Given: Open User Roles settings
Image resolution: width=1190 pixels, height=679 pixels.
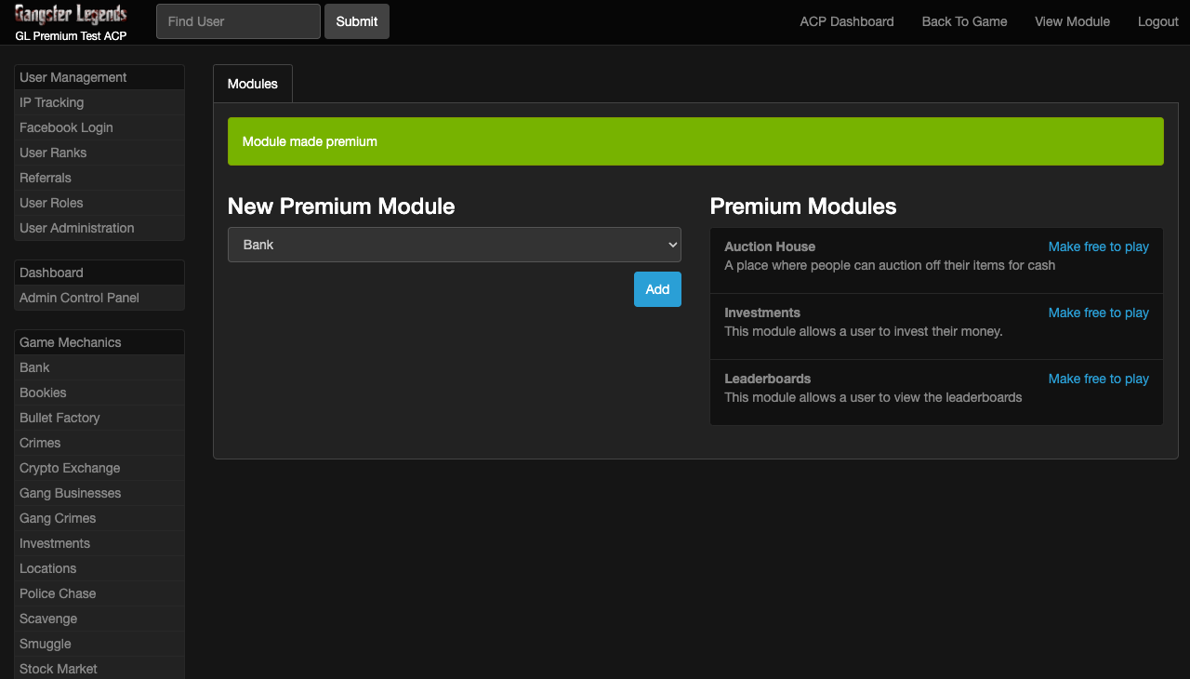Looking at the screenshot, I should click(x=51, y=203).
